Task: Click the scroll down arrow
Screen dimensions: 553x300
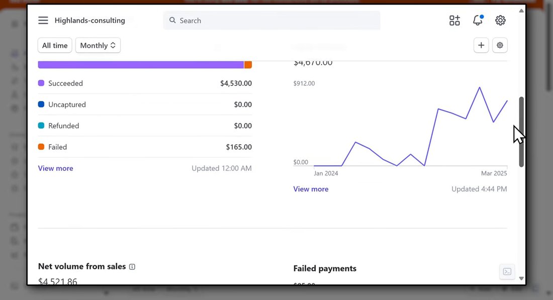Action: [521, 278]
